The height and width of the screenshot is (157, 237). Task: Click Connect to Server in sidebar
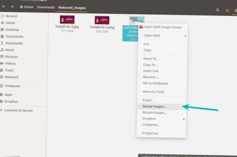pyautogui.click(x=19, y=111)
